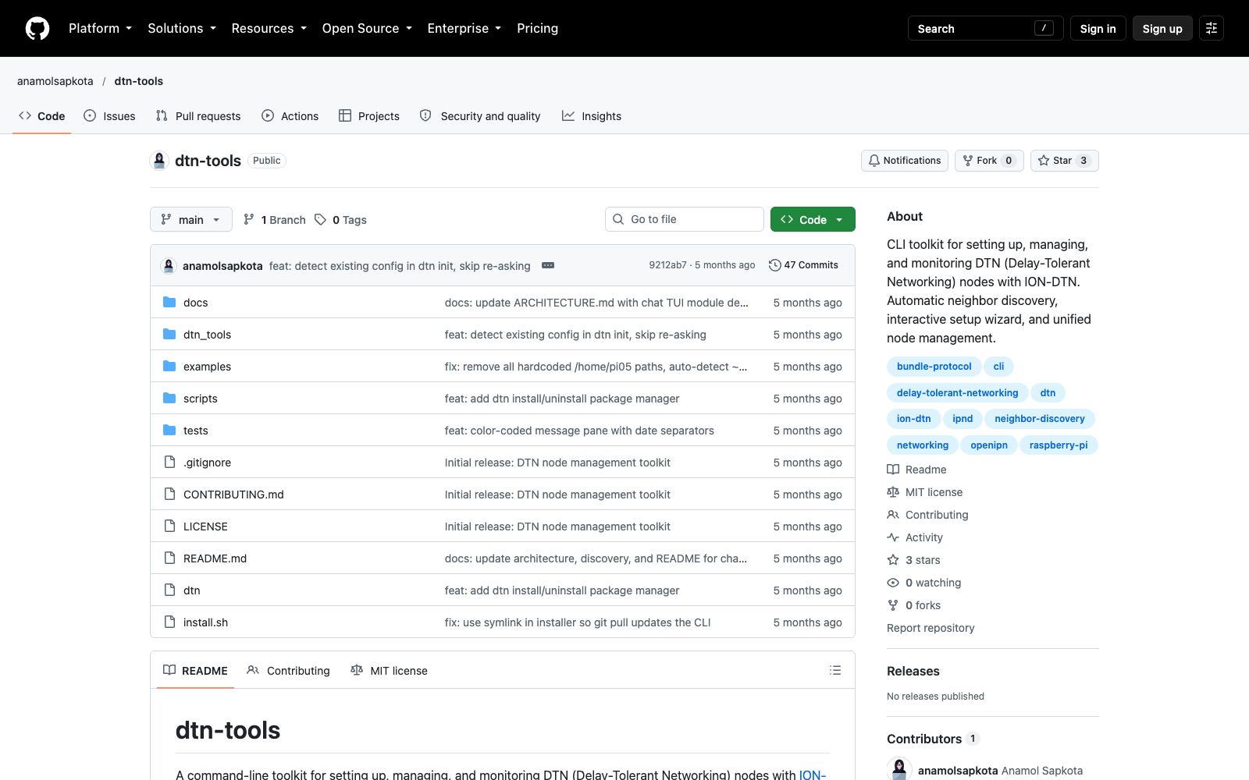Open the main branch selector dropdown
This screenshot has height=780, width=1249.
tap(191, 219)
